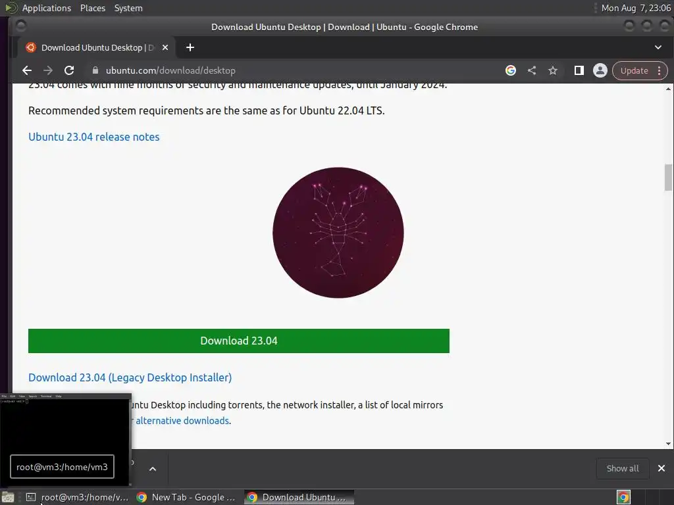Click the scrollbar down arrow
The width and height of the screenshot is (674, 505).
[x=668, y=444]
